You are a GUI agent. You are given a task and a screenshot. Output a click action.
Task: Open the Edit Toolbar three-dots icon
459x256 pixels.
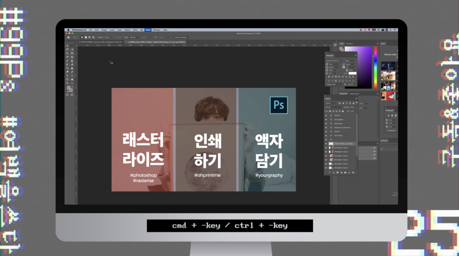click(72, 83)
